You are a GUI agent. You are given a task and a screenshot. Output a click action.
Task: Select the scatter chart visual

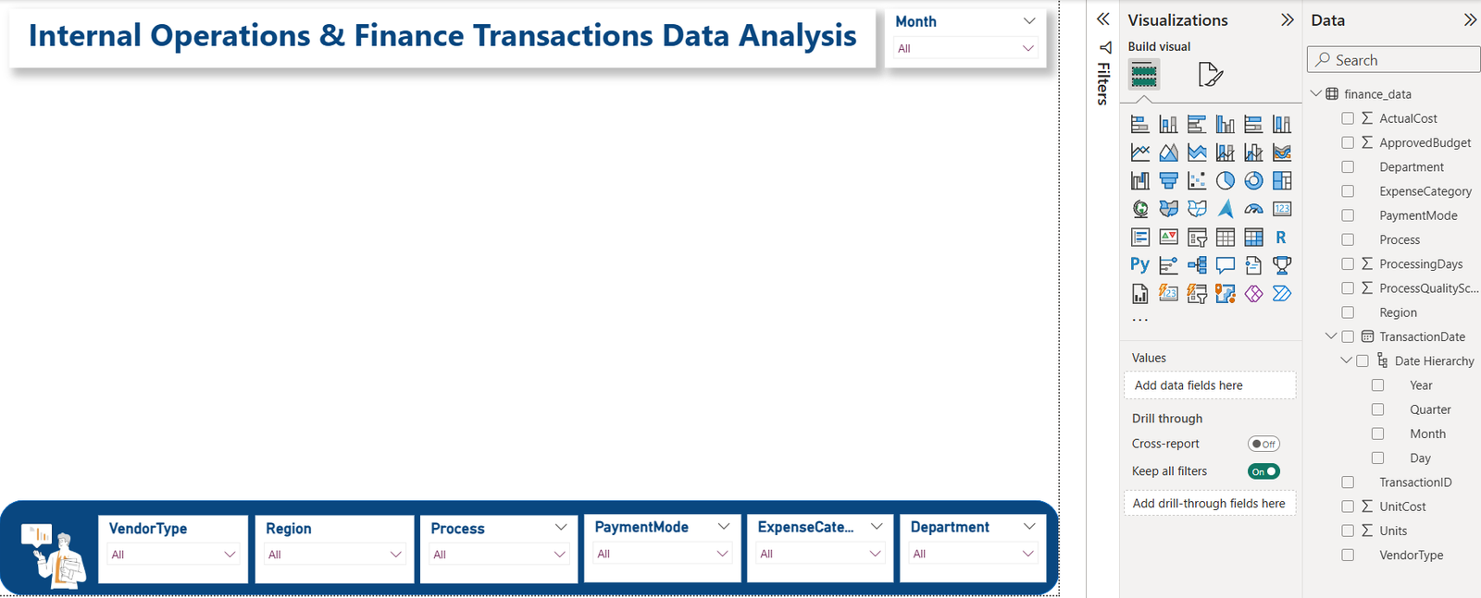[x=1197, y=181]
